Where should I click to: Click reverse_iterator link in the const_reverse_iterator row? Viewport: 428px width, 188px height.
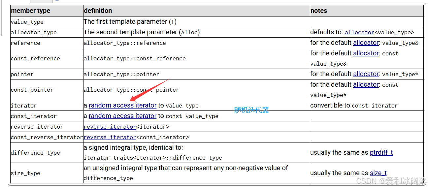110,137
